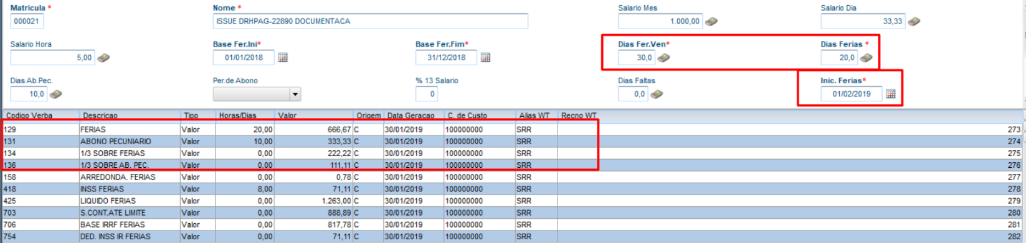This screenshot has width=1026, height=243.
Task: Click the Dias Ferias value field
Action: 839,58
